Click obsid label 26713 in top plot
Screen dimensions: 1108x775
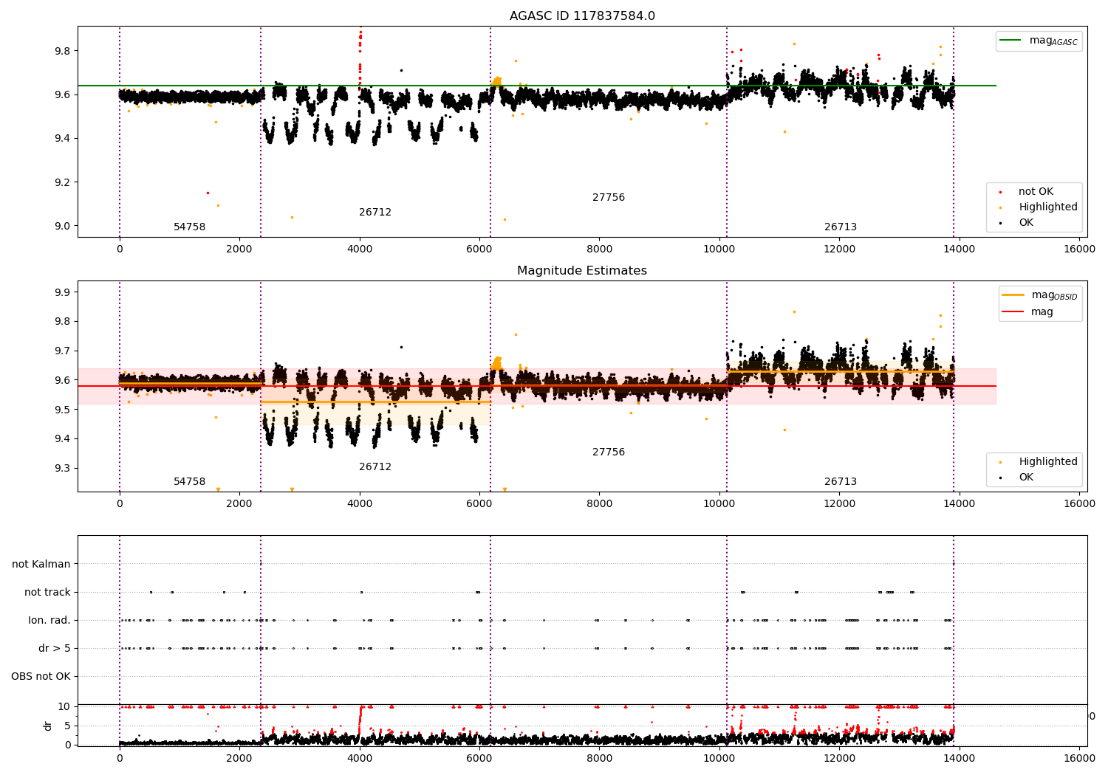(841, 227)
